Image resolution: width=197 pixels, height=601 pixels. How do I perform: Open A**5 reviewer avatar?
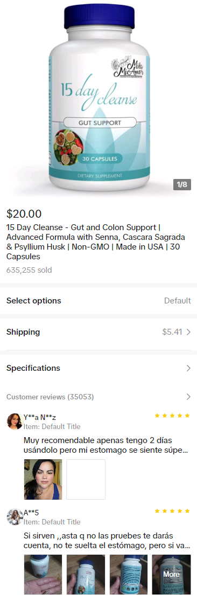point(15,517)
